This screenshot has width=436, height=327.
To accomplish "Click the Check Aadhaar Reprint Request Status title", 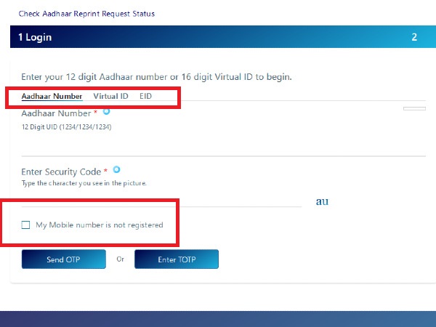I will (86, 14).
